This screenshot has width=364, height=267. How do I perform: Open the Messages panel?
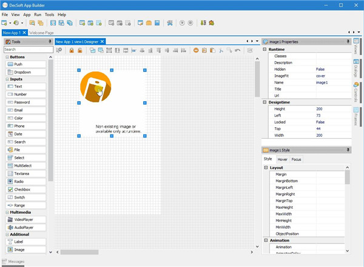(17, 262)
